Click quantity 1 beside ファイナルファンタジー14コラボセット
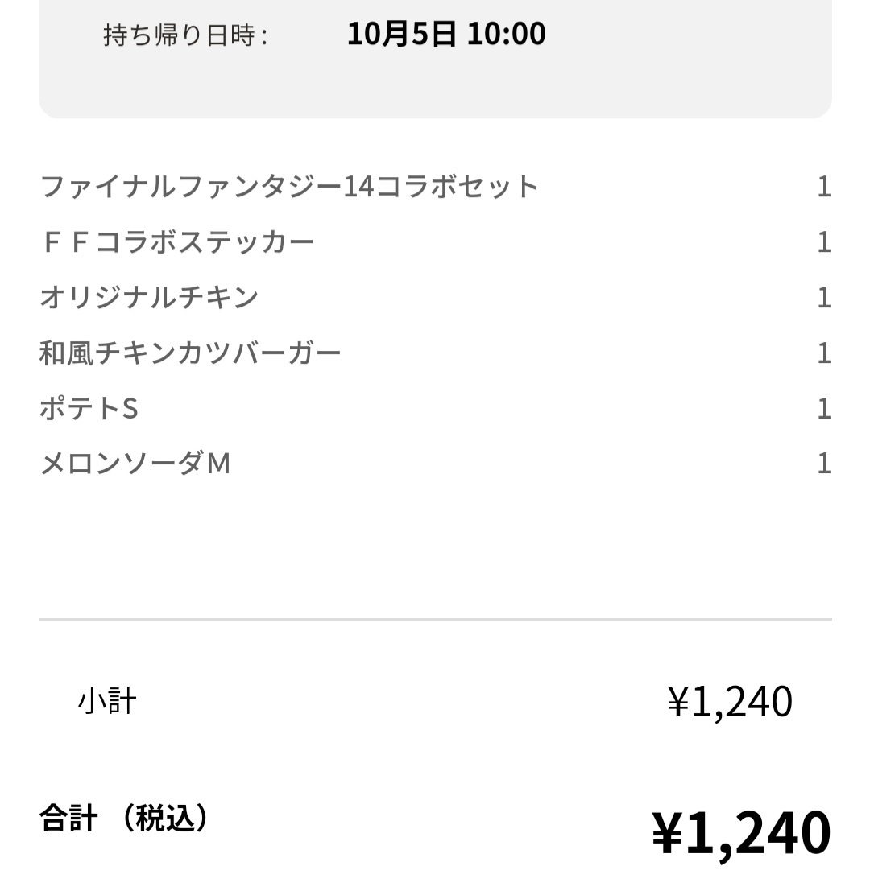 (x=824, y=187)
